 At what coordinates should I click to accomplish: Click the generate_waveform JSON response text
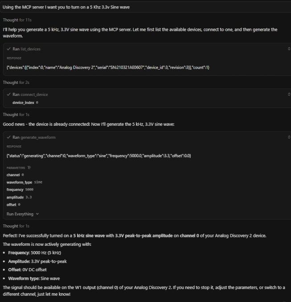(x=98, y=155)
